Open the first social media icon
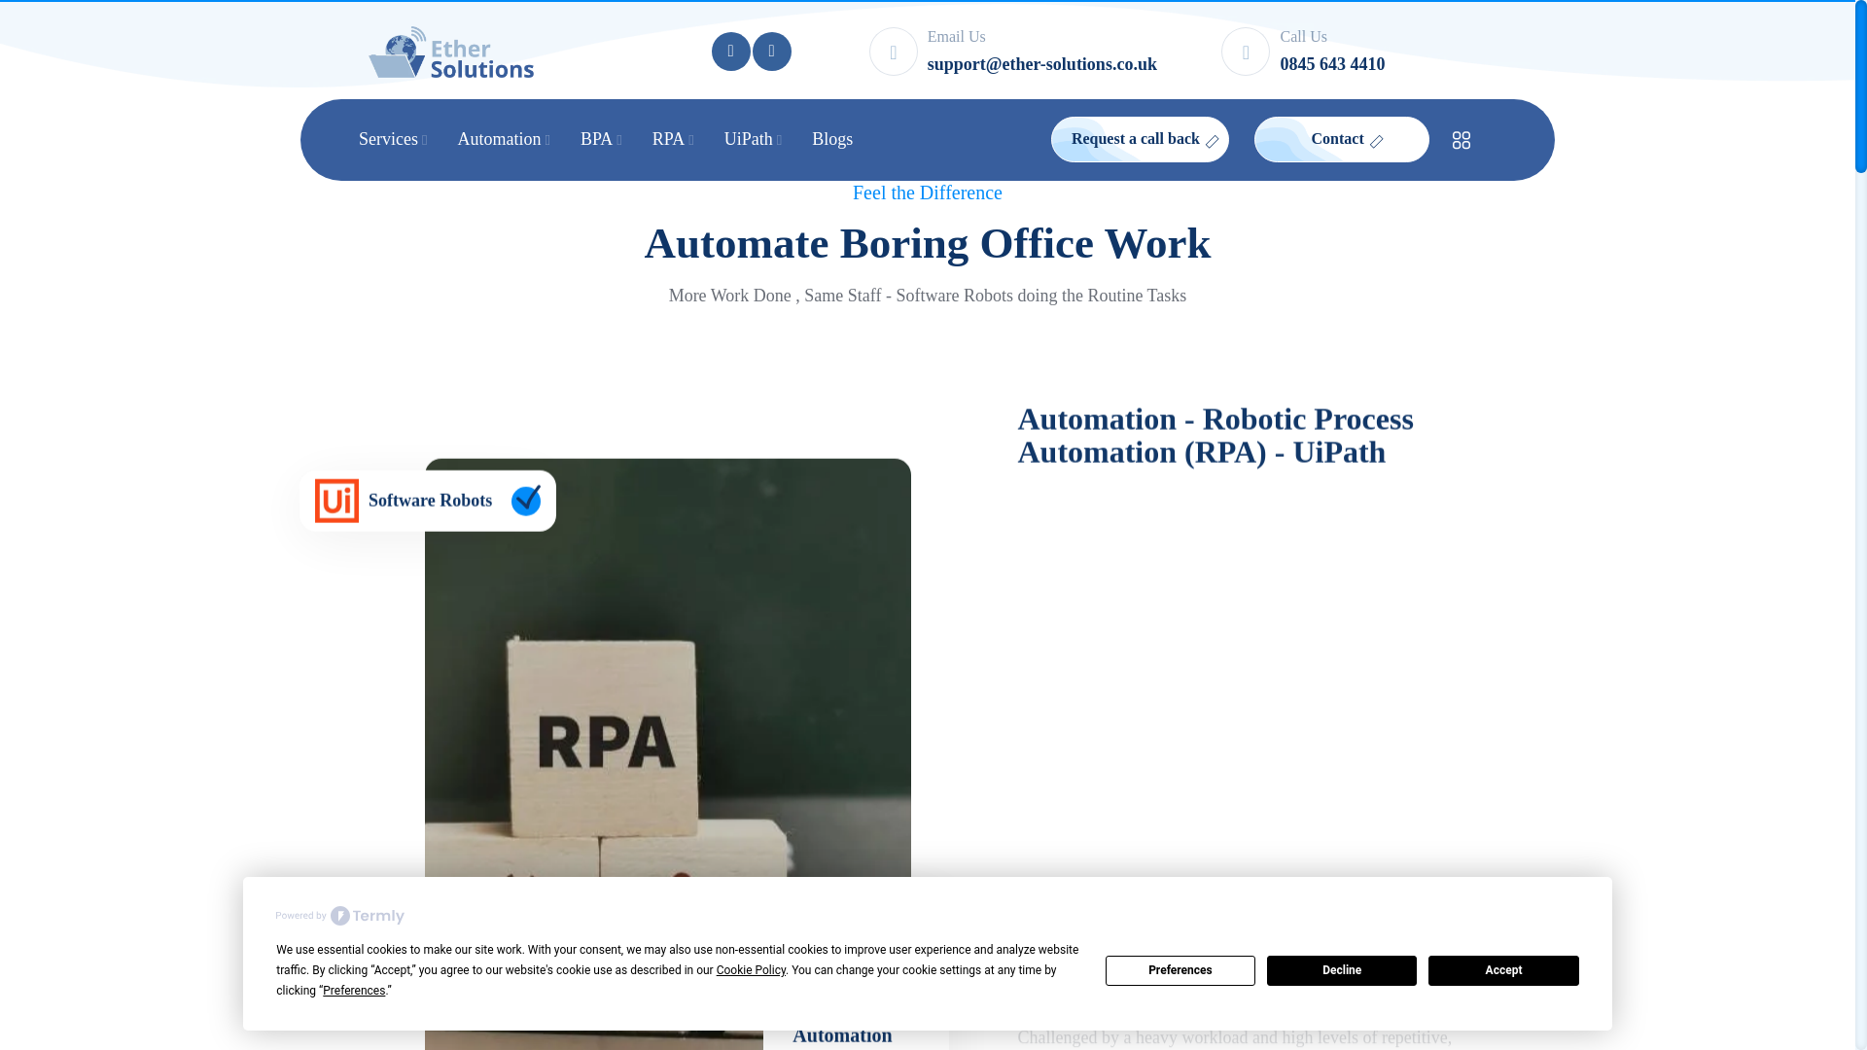The height and width of the screenshot is (1050, 1867). [x=730, y=52]
